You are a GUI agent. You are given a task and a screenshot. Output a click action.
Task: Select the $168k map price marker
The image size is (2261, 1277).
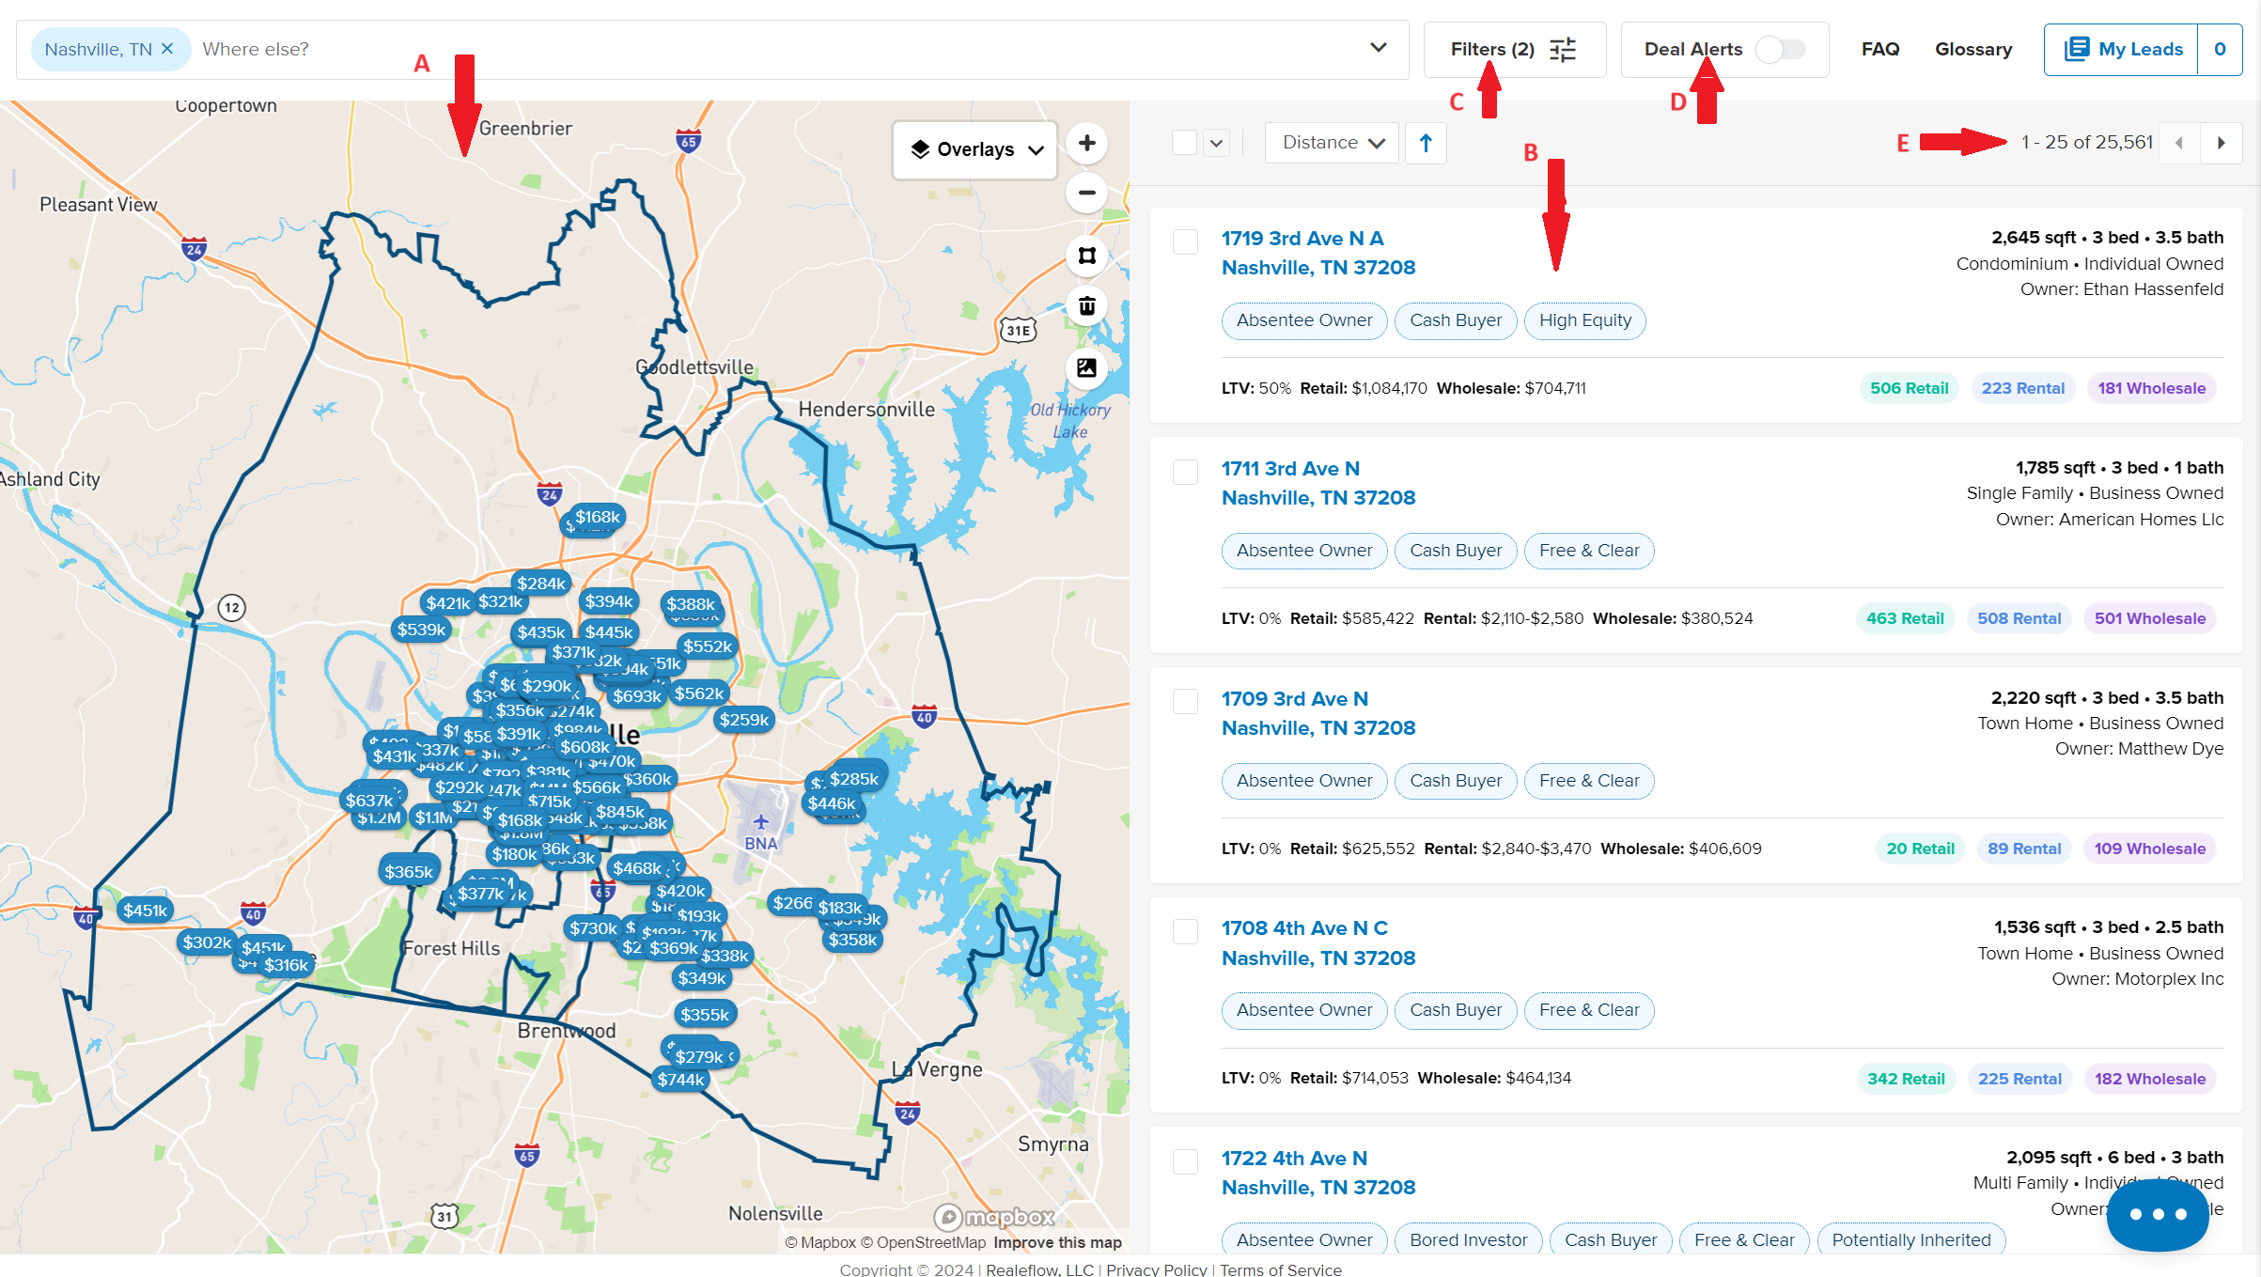click(x=598, y=517)
